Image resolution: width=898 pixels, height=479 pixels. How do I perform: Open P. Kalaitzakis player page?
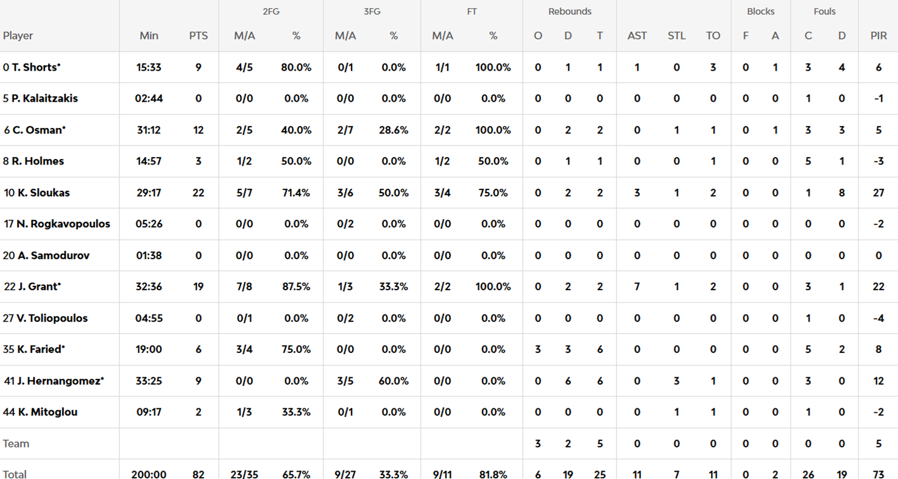pyautogui.click(x=44, y=99)
